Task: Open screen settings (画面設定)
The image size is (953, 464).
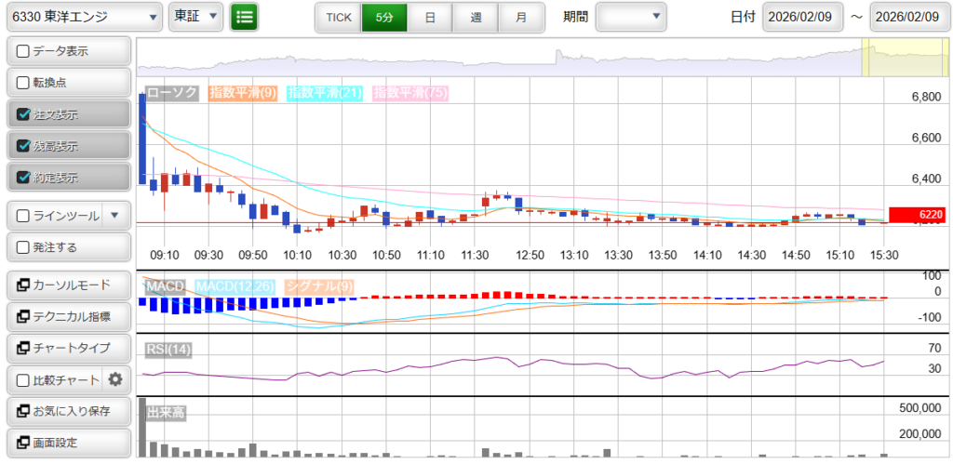Action: pos(67,443)
